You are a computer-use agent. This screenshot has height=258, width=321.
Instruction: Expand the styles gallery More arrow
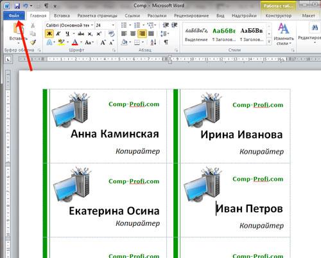point(269,42)
